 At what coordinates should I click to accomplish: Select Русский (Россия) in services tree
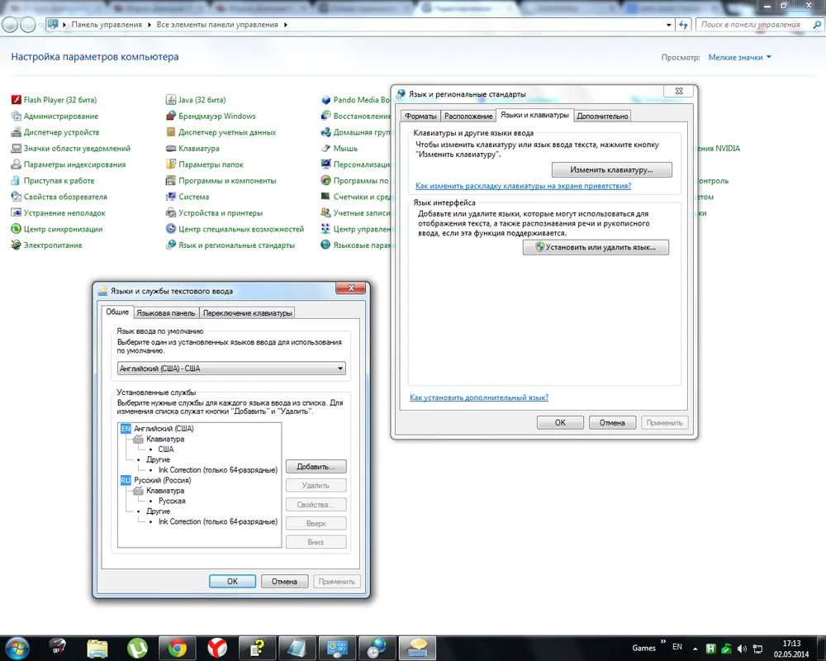coord(164,480)
